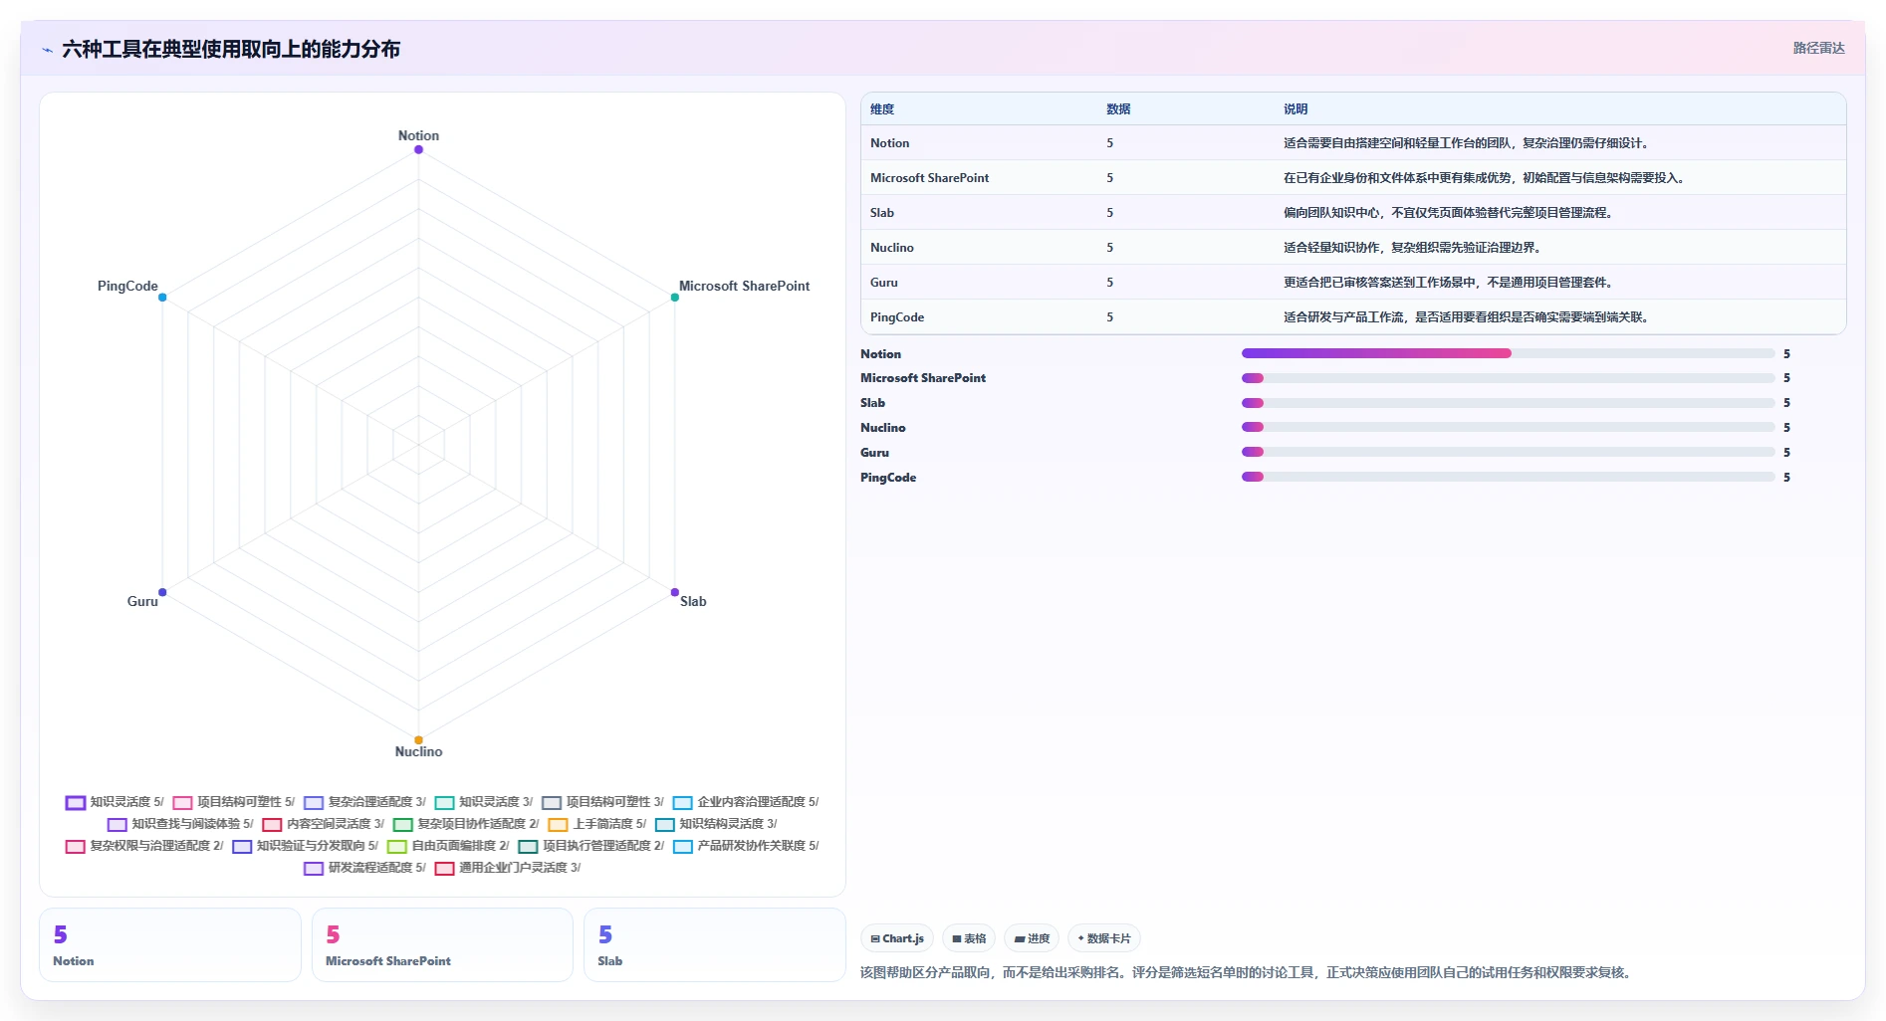Screen dimensions: 1886x1021
Task: Click the 通用企业门户灵活度 3/ legend swatch
Action: pos(444,868)
